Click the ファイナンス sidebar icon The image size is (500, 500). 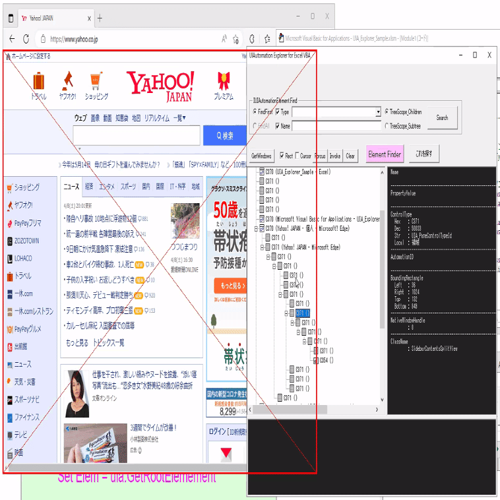click(10, 418)
